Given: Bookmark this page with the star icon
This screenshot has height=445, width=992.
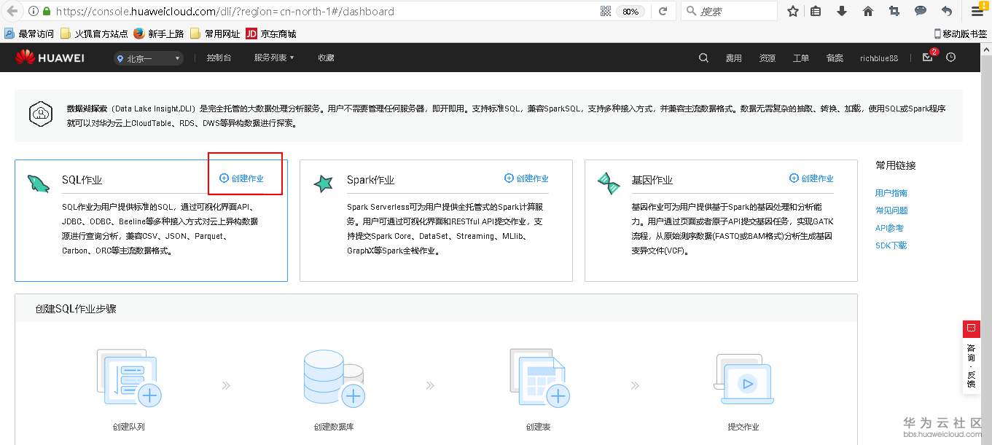Looking at the screenshot, I should pyautogui.click(x=792, y=11).
